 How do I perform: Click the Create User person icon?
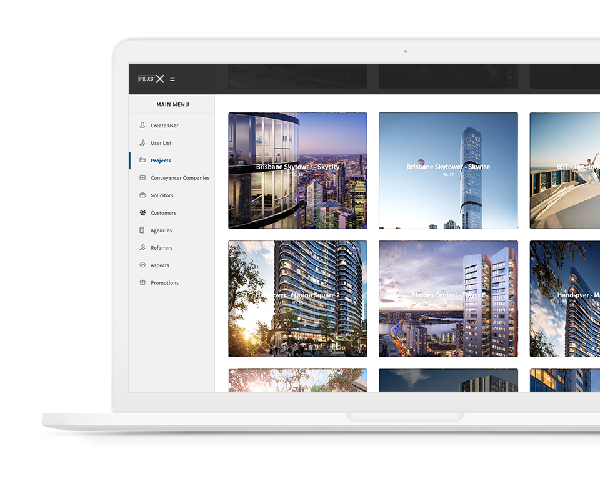142,126
